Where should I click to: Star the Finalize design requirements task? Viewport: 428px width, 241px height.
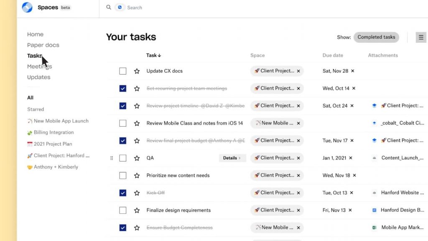point(137,210)
